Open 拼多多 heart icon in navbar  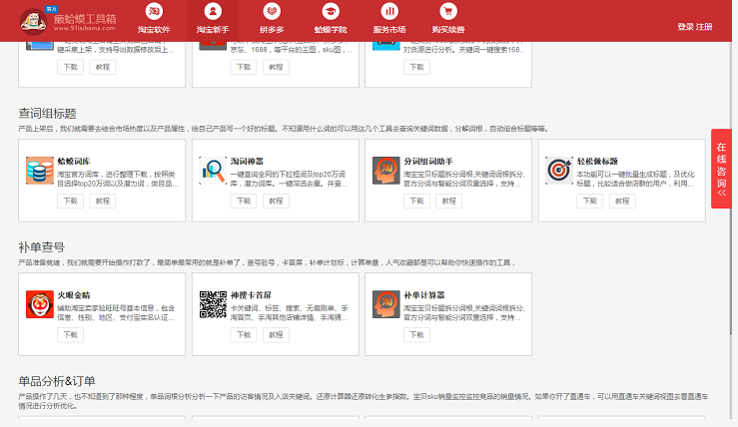tap(272, 11)
